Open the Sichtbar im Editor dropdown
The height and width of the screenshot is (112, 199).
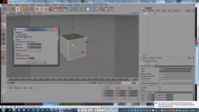[x=175, y=74]
